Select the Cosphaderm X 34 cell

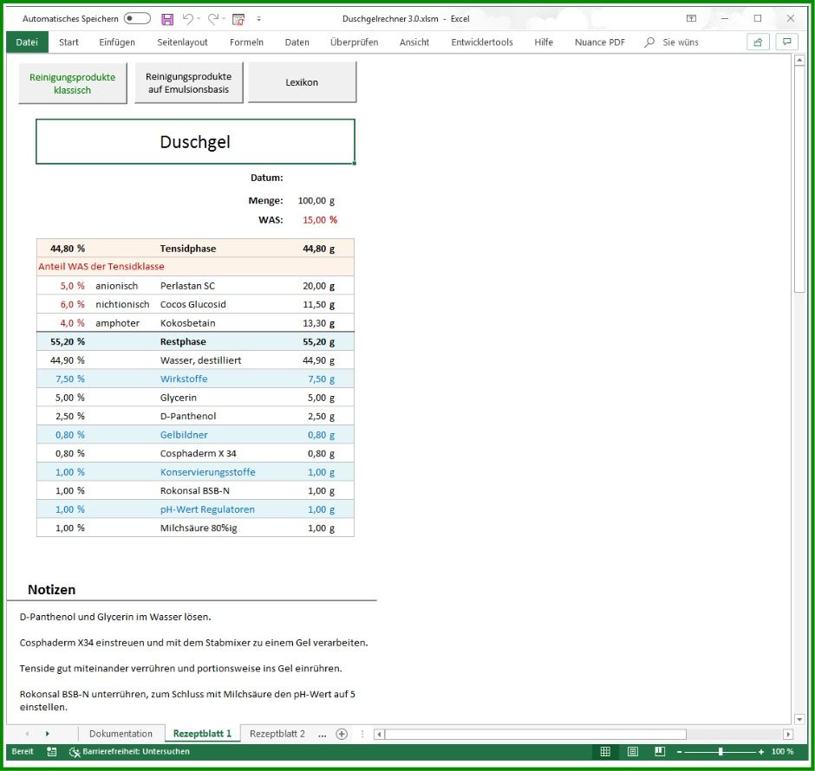[198, 454]
